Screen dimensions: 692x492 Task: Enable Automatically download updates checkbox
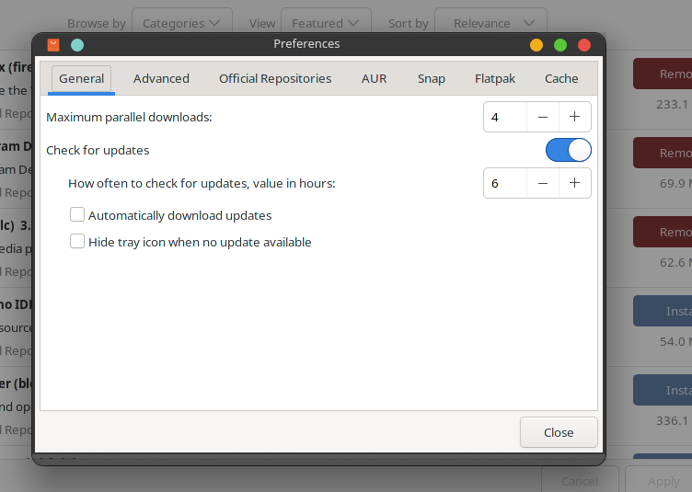(x=77, y=214)
